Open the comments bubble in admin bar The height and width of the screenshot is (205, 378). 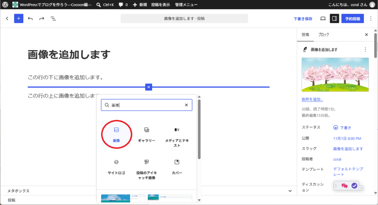tap(123, 4)
